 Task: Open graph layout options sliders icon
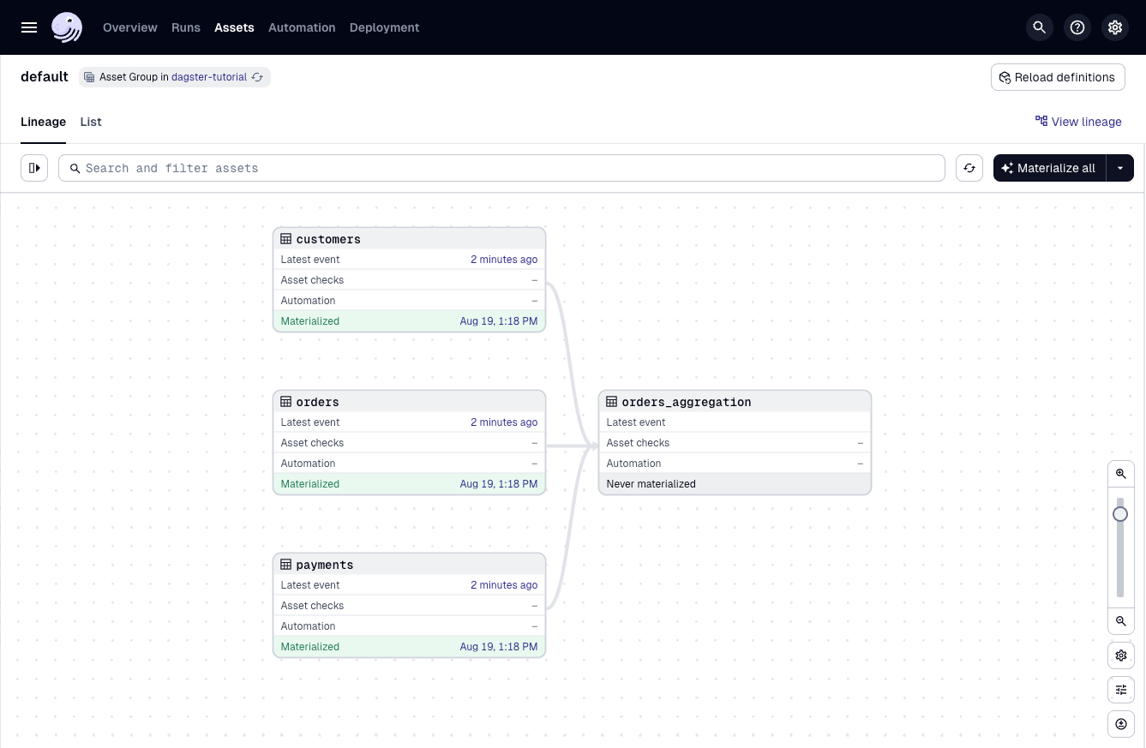[x=1121, y=690]
